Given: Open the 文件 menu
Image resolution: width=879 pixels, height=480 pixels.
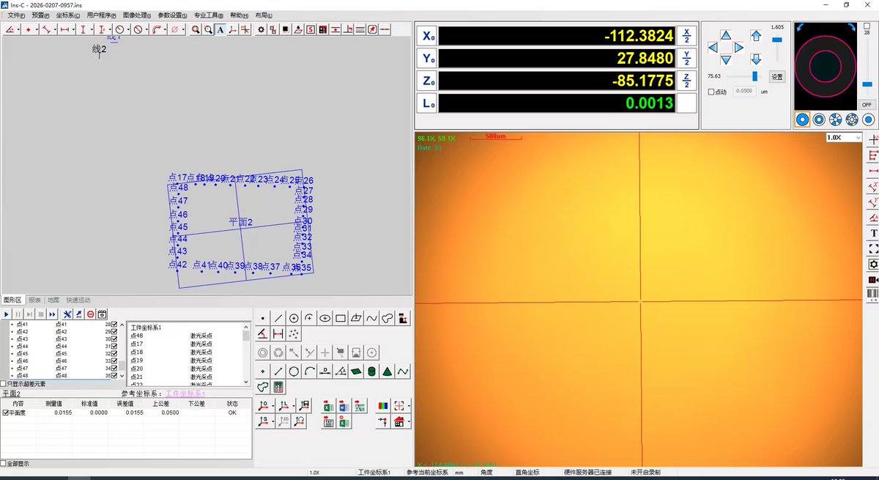Looking at the screenshot, I should (18, 15).
